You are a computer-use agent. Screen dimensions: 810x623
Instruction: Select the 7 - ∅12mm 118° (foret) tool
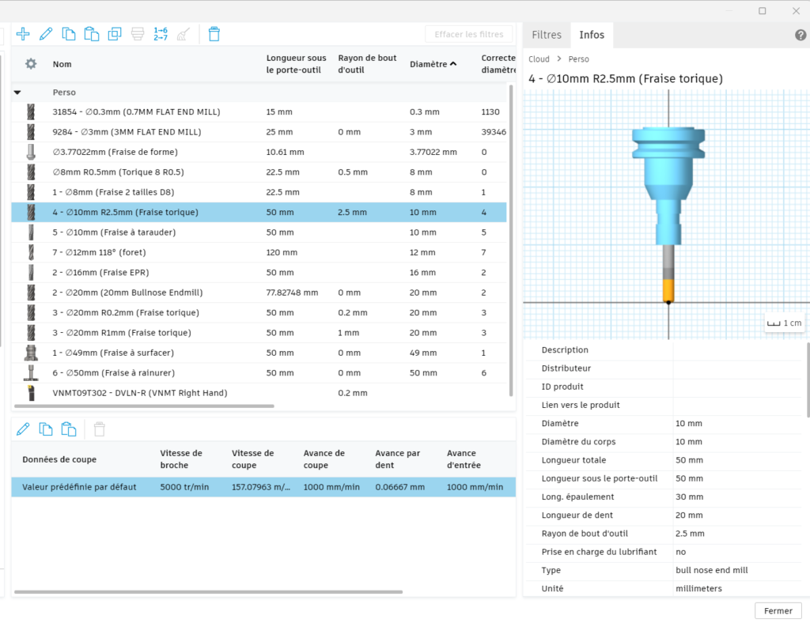point(99,252)
